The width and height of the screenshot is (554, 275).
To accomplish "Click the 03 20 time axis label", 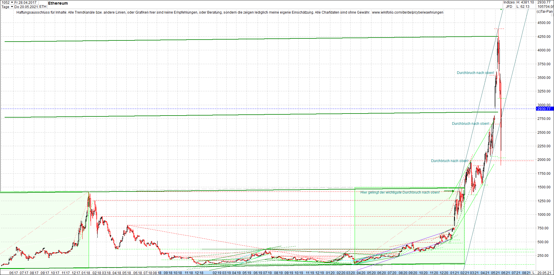I will [x=351, y=273].
